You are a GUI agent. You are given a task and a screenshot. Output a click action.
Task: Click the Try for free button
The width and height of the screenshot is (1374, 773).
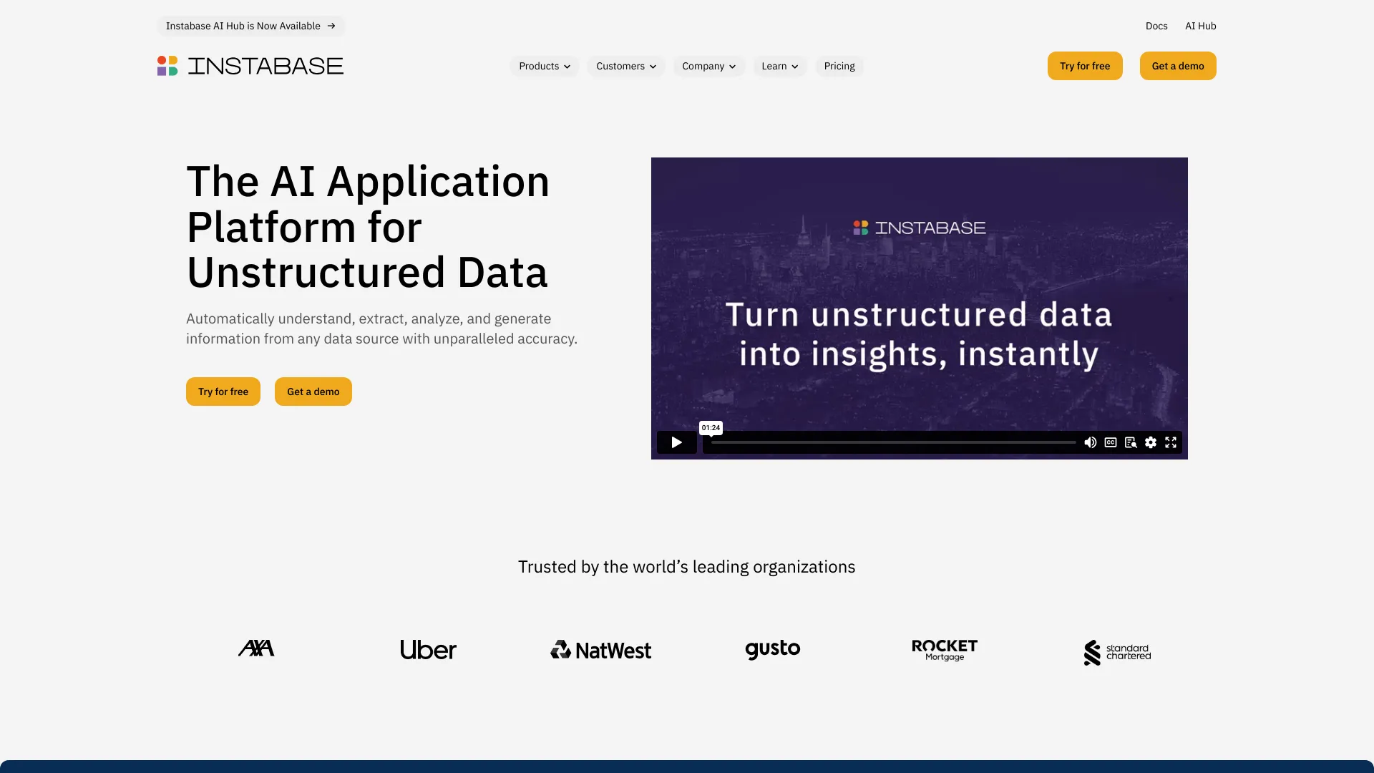tap(1084, 65)
